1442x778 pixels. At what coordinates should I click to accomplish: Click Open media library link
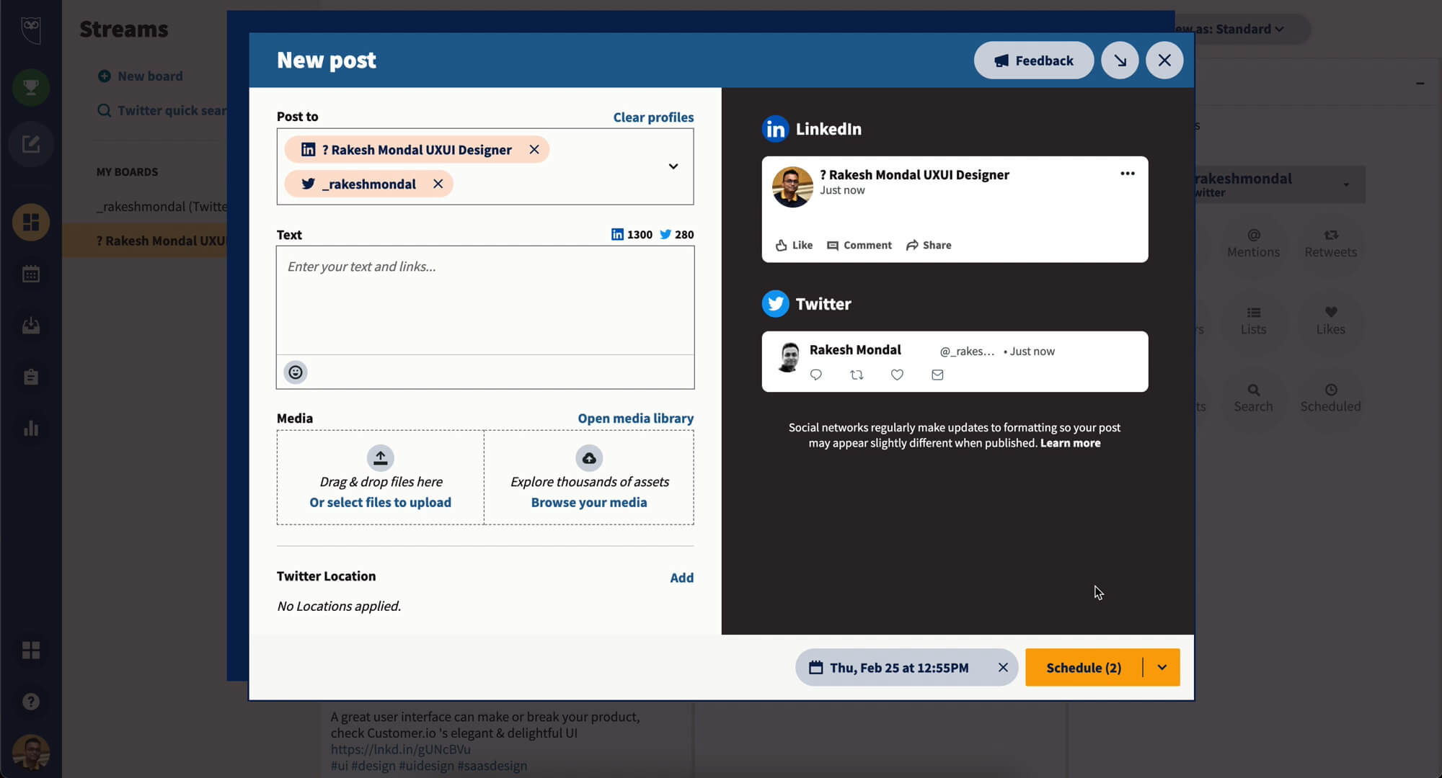(x=635, y=418)
